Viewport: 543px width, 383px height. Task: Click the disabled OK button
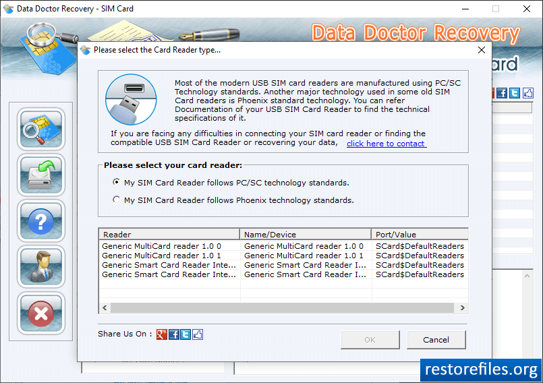click(x=370, y=340)
